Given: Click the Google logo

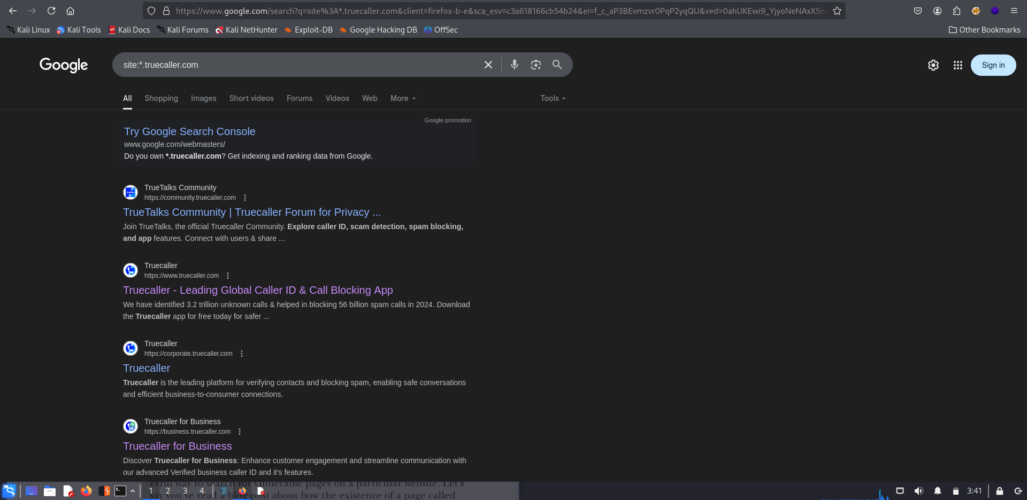Looking at the screenshot, I should tap(64, 65).
